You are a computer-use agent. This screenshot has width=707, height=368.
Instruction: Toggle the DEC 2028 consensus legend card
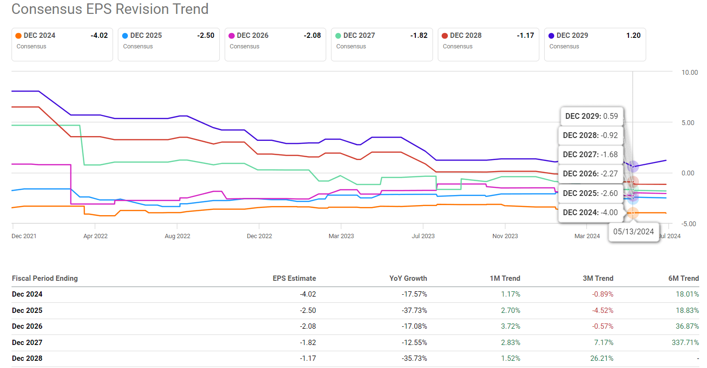pyautogui.click(x=488, y=44)
